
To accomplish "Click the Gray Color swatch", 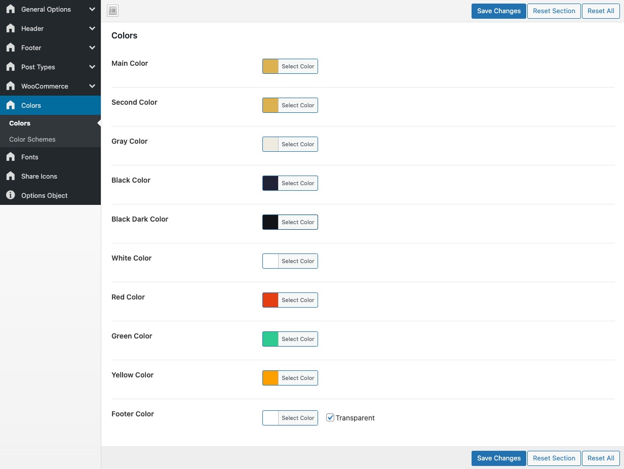I will pos(270,144).
